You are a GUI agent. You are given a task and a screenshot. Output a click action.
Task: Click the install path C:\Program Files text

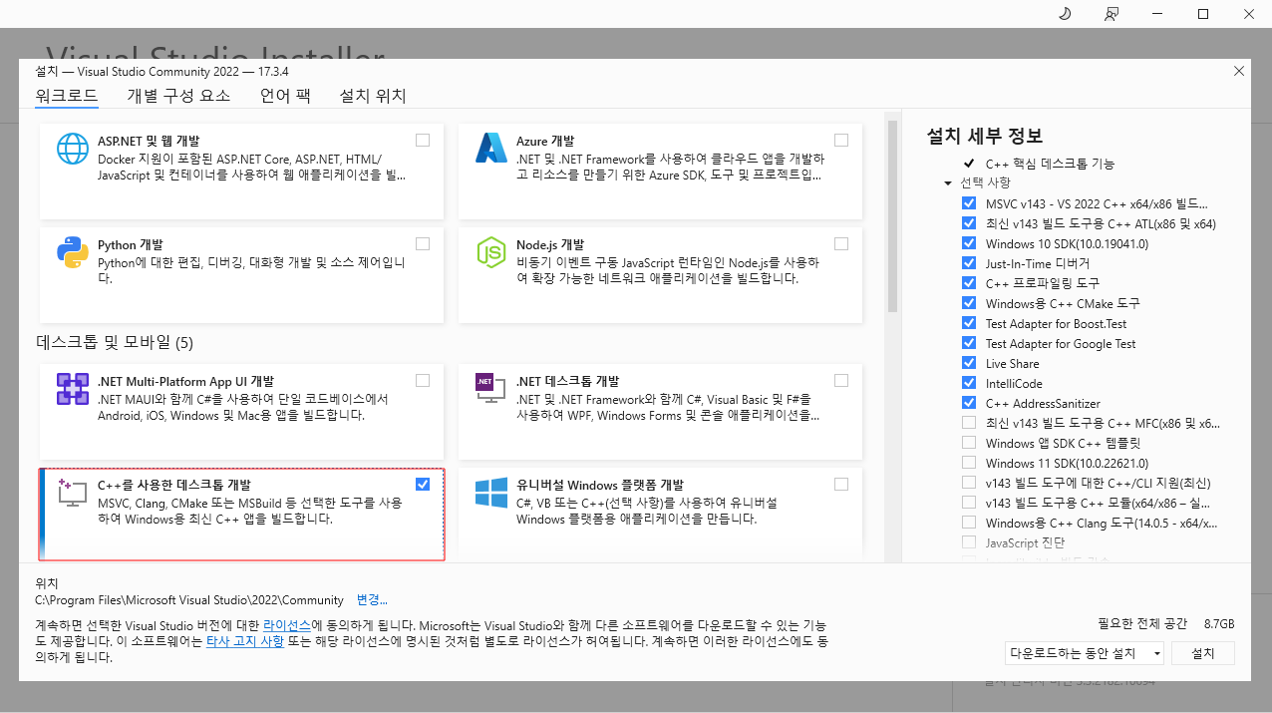tap(189, 600)
